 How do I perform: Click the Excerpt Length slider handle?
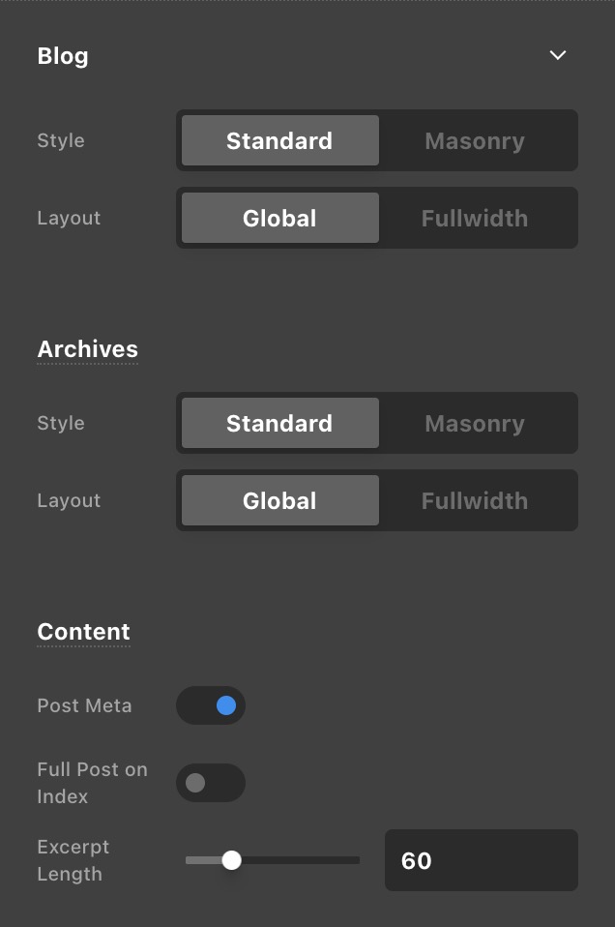231,860
